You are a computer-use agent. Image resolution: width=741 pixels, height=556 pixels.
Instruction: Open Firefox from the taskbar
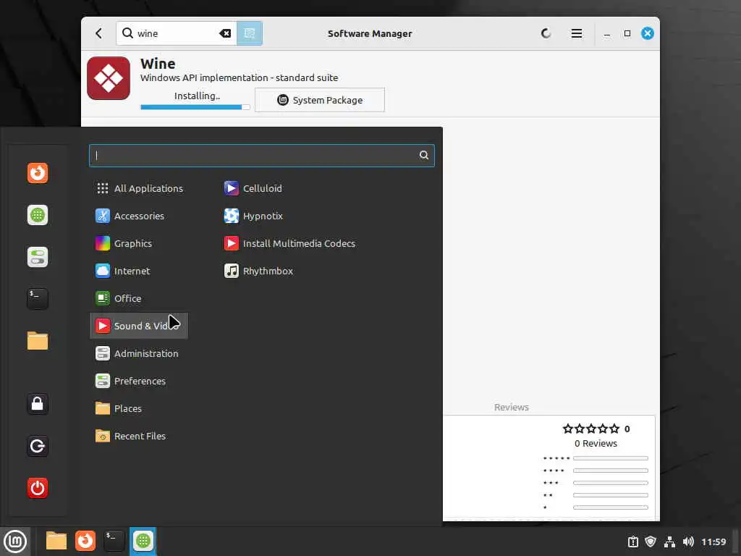tap(85, 541)
